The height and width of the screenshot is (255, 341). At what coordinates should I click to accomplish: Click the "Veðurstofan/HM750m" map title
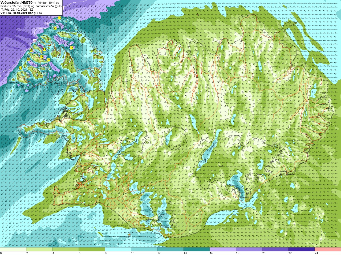18,2
